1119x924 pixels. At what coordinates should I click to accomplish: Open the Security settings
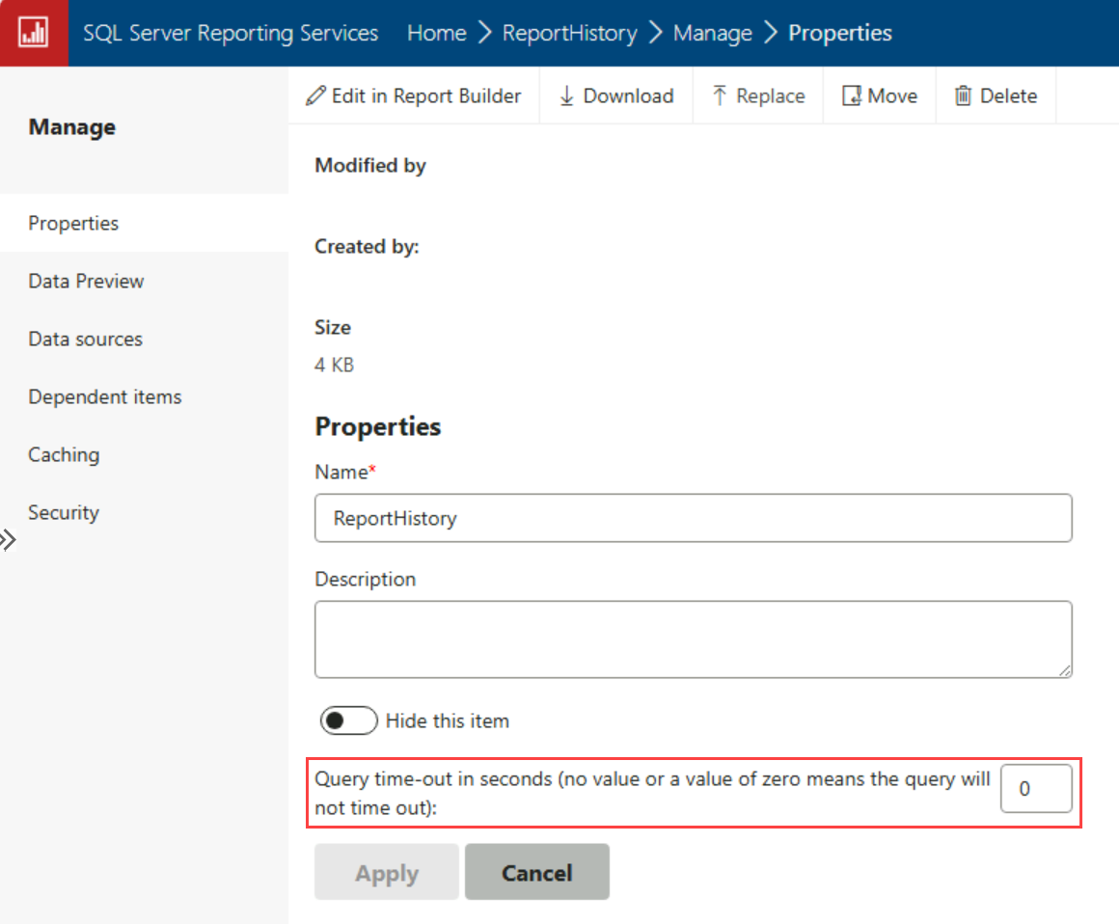tap(63, 512)
